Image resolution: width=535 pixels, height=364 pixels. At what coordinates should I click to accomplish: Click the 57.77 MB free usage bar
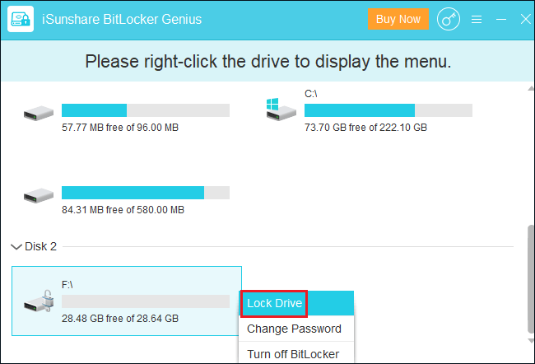point(146,110)
